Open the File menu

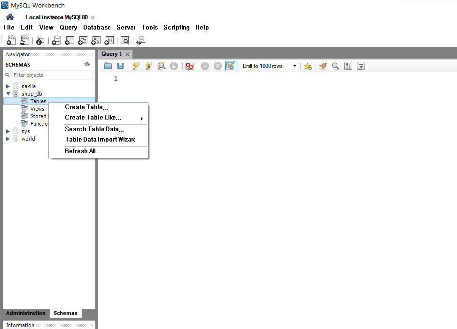pos(9,27)
